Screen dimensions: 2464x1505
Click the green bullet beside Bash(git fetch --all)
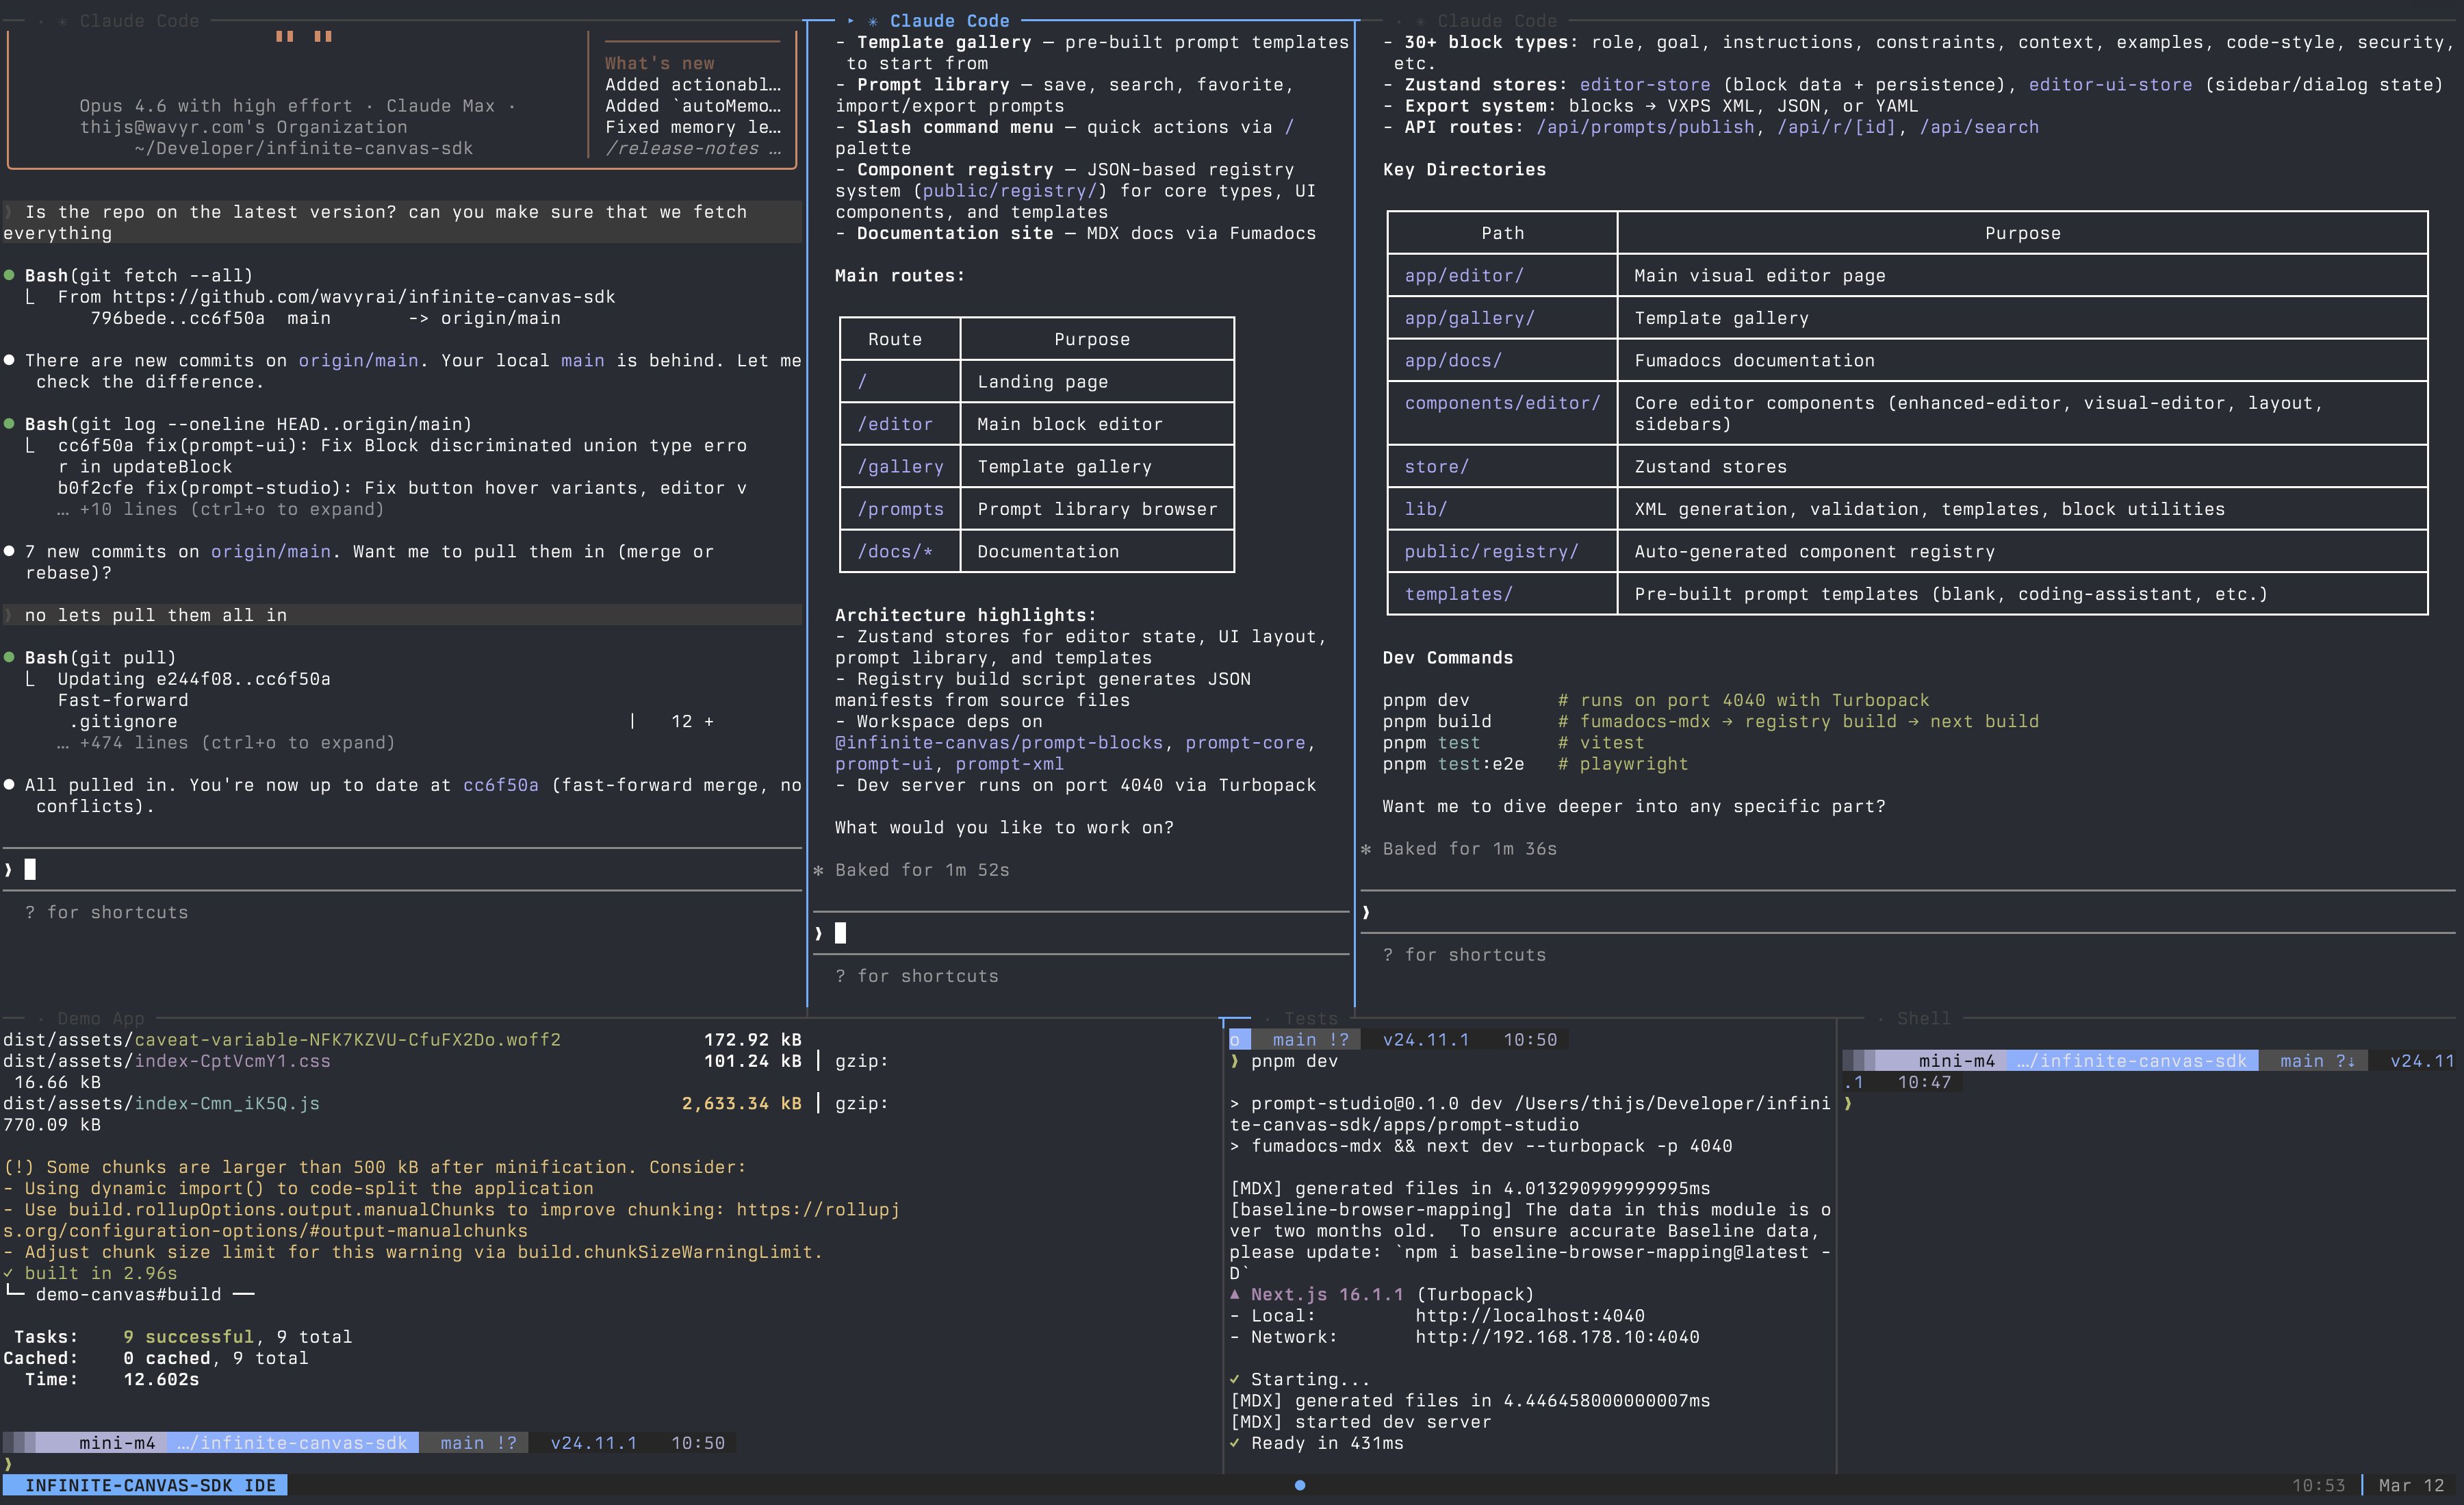coord(9,275)
